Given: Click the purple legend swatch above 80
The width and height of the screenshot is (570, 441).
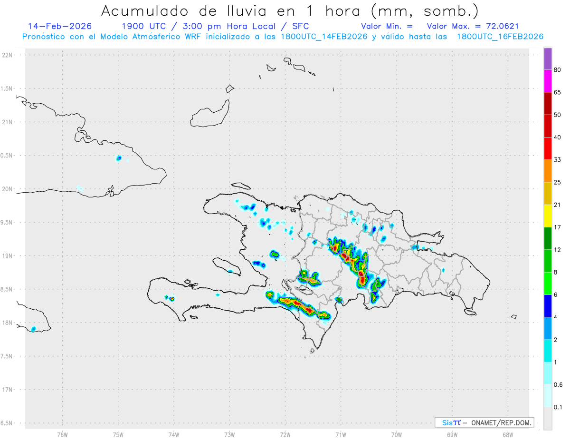Looking at the screenshot, I should pyautogui.click(x=548, y=59).
